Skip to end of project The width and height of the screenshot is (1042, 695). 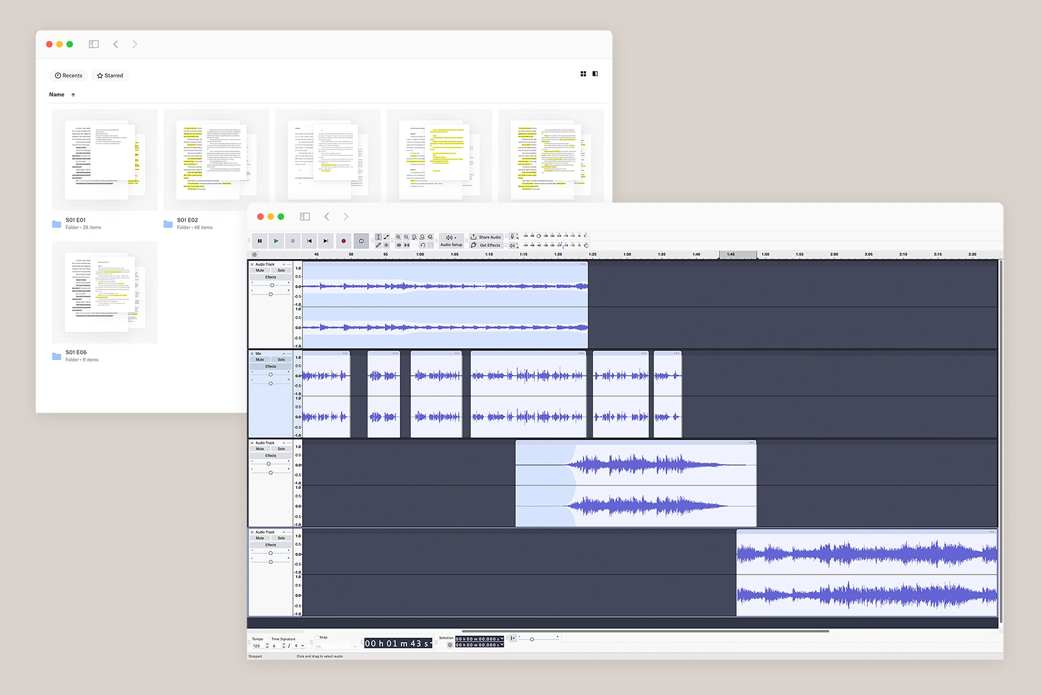pyautogui.click(x=326, y=241)
